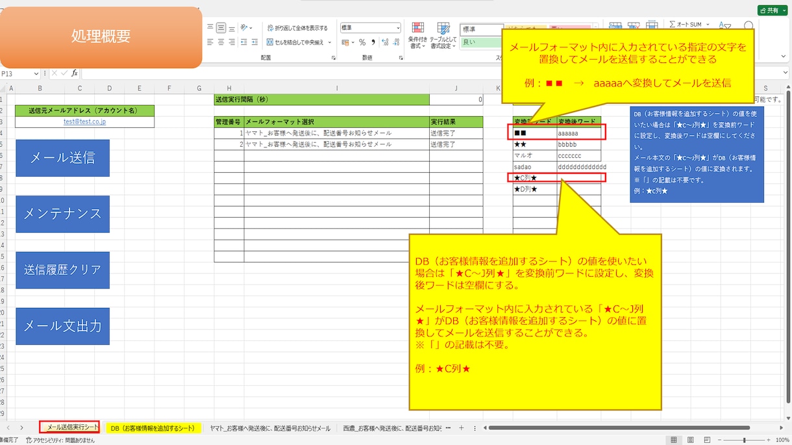Switch to DB（お客様情報を追加するシート）tab
792x445 pixels.
pos(153,428)
